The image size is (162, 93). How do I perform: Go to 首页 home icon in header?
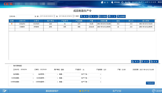click(x=102, y=2)
